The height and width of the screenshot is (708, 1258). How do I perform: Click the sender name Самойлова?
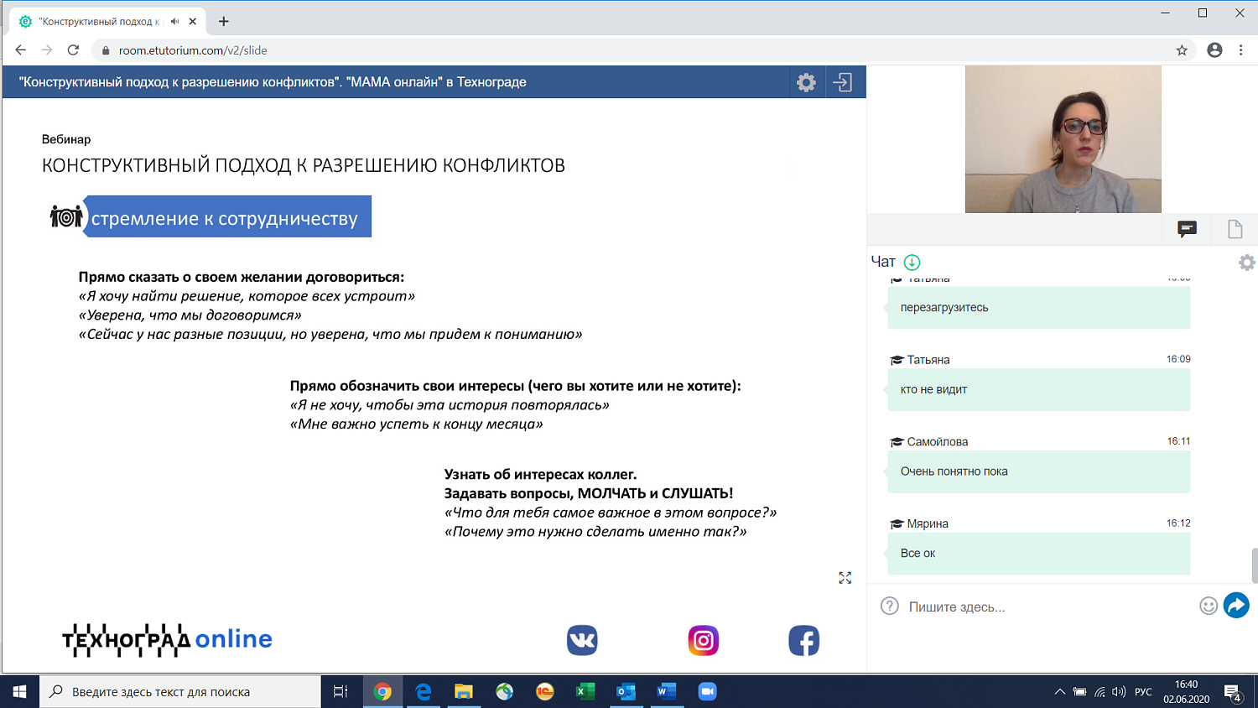(x=937, y=442)
